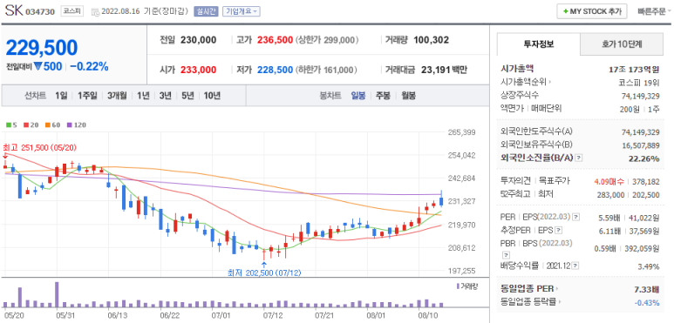Click the calendar icon before the date 2022.08.16

[95, 11]
